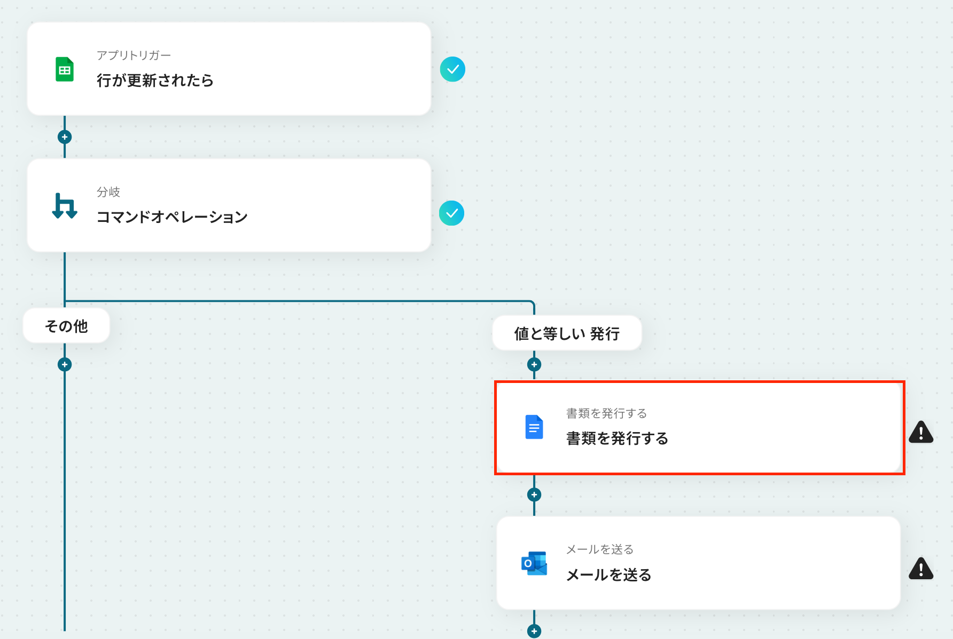This screenshot has height=639, width=953.
Task: Click the Outlook icon in メールを送る card
Action: click(534, 563)
